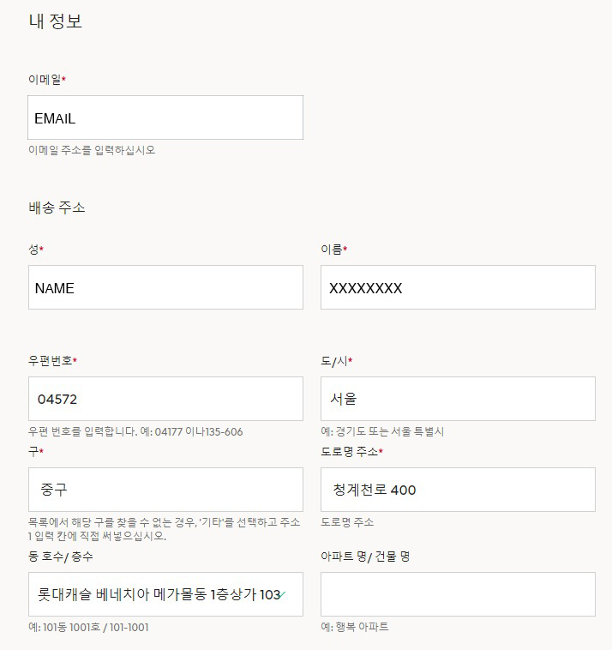
Task: Click the 성 field containing NAME
Action: pyautogui.click(x=165, y=287)
